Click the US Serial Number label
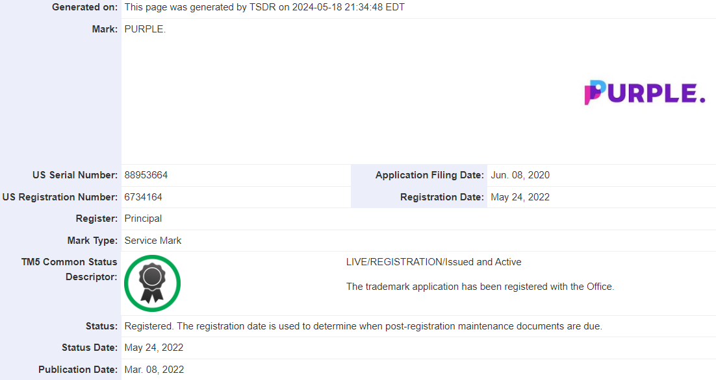 tap(75, 175)
